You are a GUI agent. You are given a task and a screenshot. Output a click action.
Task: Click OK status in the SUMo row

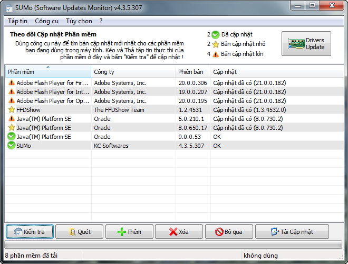217,146
